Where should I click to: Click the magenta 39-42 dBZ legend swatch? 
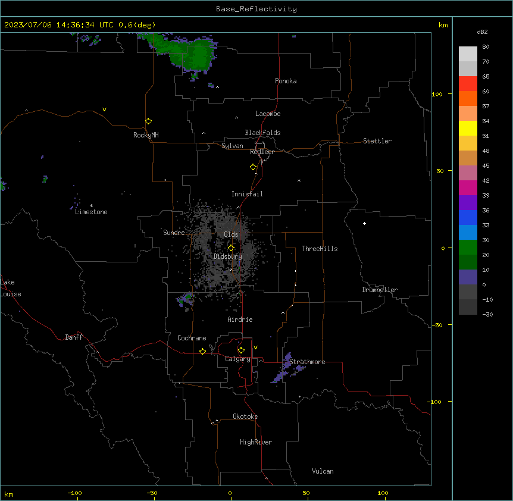point(468,187)
